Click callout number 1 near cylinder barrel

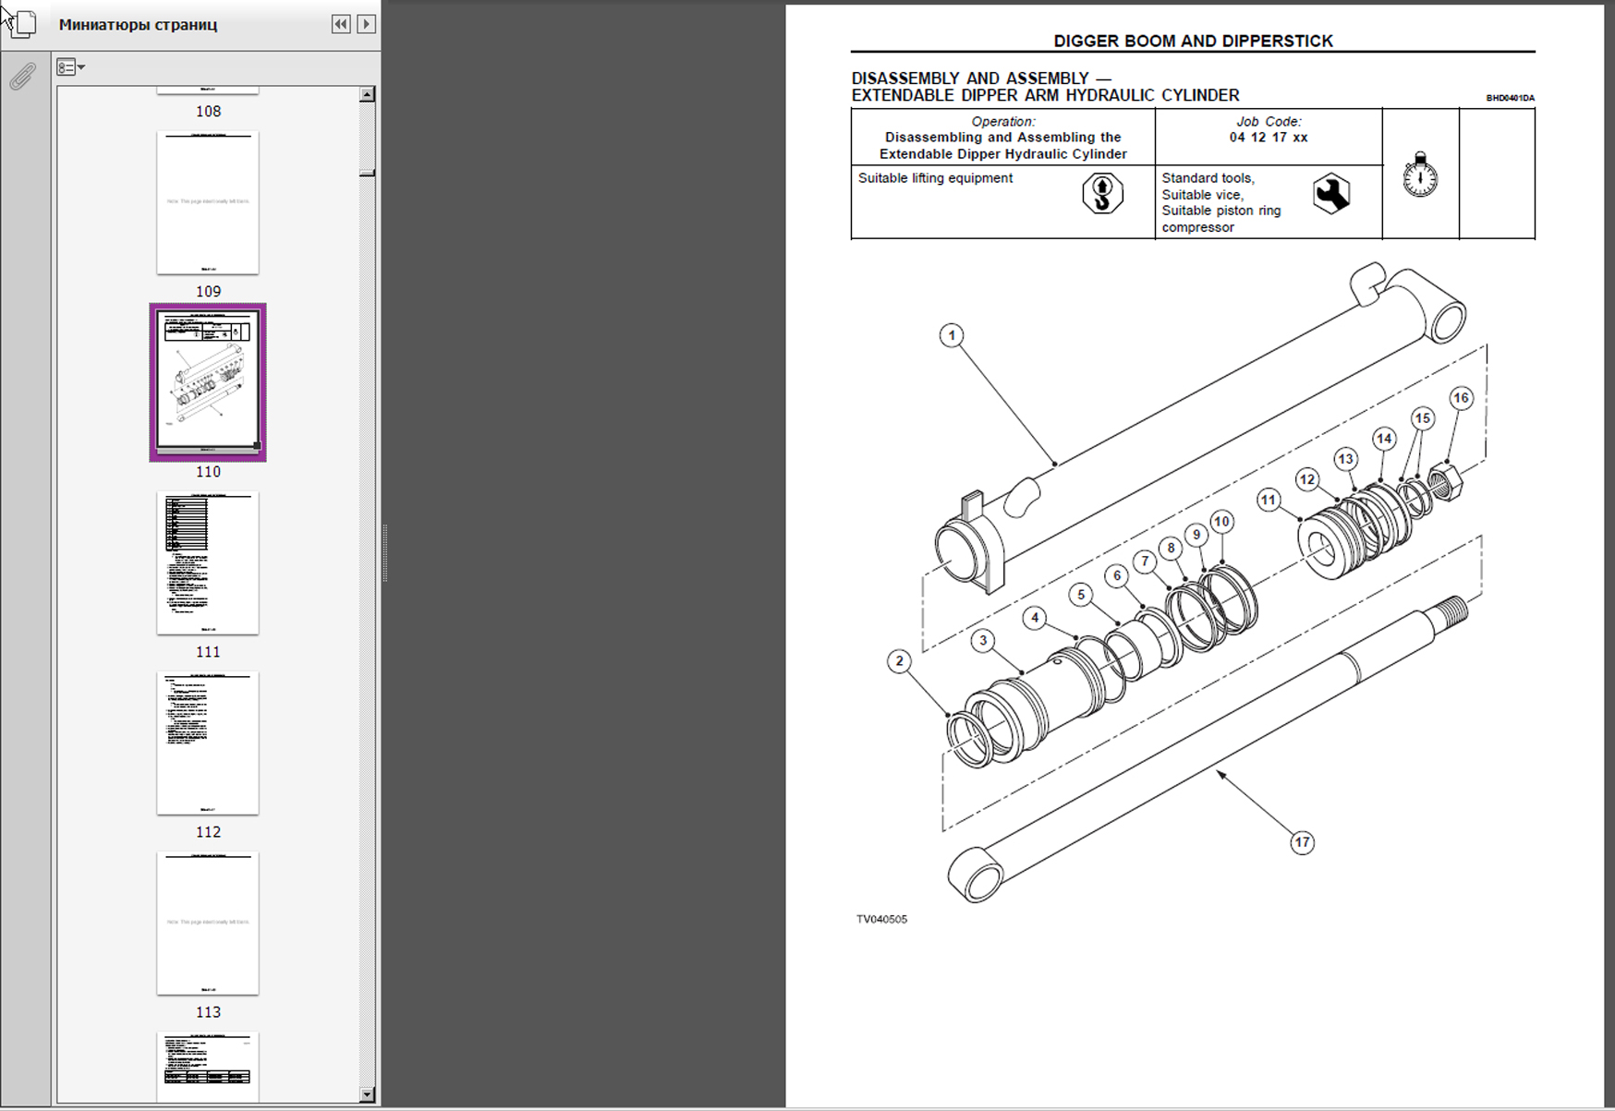952,335
